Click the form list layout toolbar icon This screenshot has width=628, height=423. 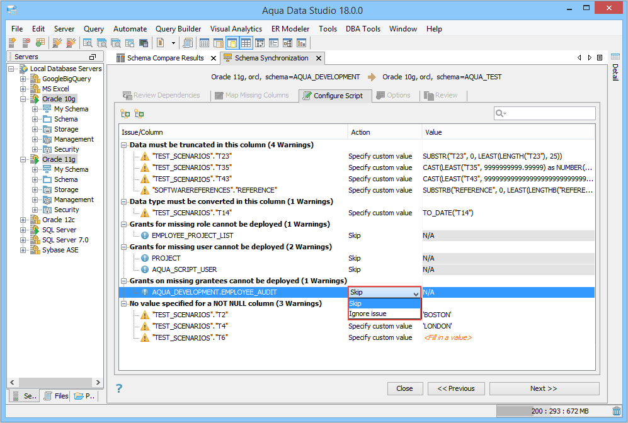[x=274, y=43]
